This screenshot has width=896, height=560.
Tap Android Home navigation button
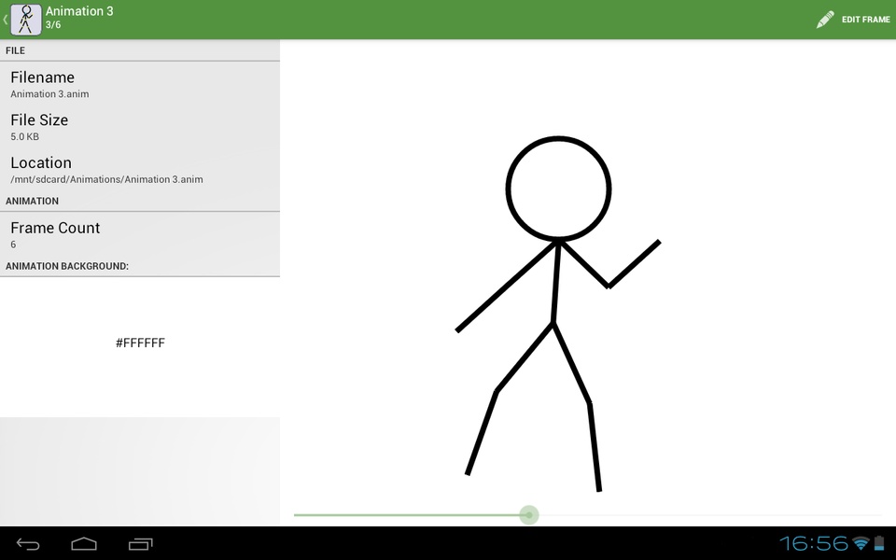tap(84, 544)
